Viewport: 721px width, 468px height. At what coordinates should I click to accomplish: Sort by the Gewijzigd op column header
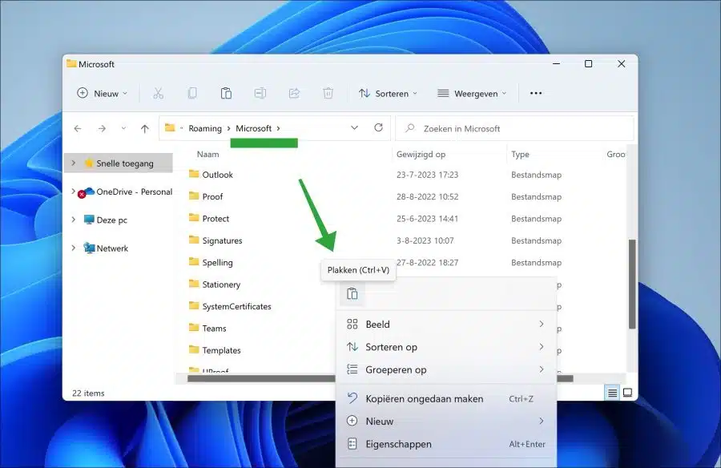[x=421, y=154]
